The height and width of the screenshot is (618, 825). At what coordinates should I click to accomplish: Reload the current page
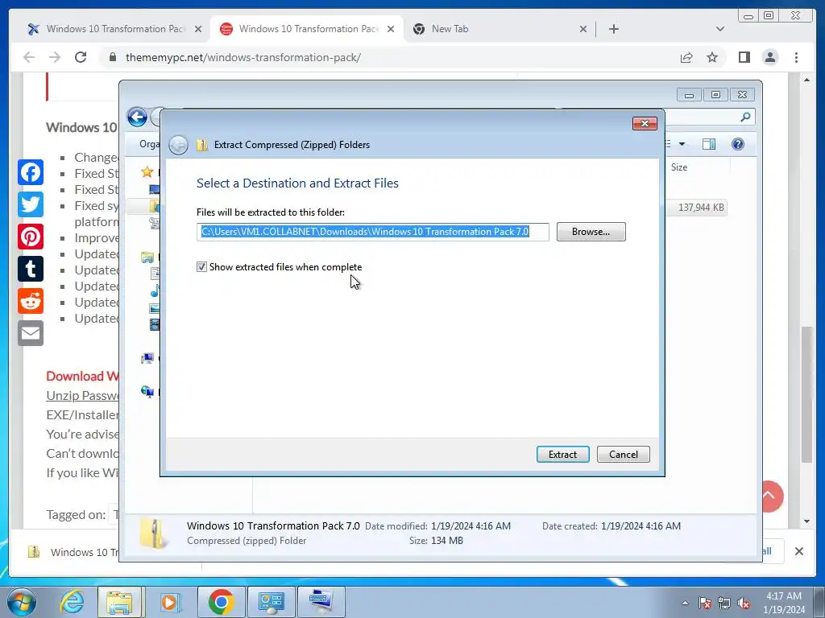coord(81,57)
